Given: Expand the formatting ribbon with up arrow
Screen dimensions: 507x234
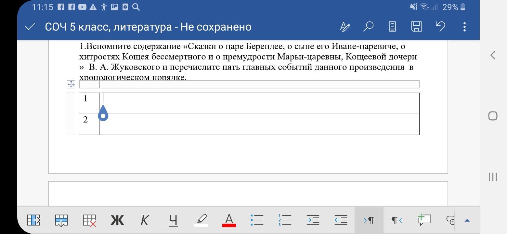Looking at the screenshot, I should pos(467,220).
